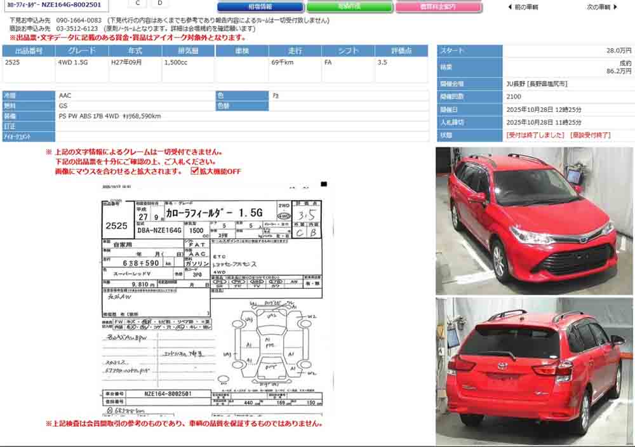
Task: Click phone number 03-3512-6123
Action: point(77,29)
